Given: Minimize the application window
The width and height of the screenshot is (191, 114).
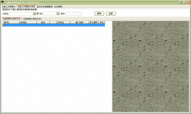Looking at the screenshot, I should [x=181, y=3].
